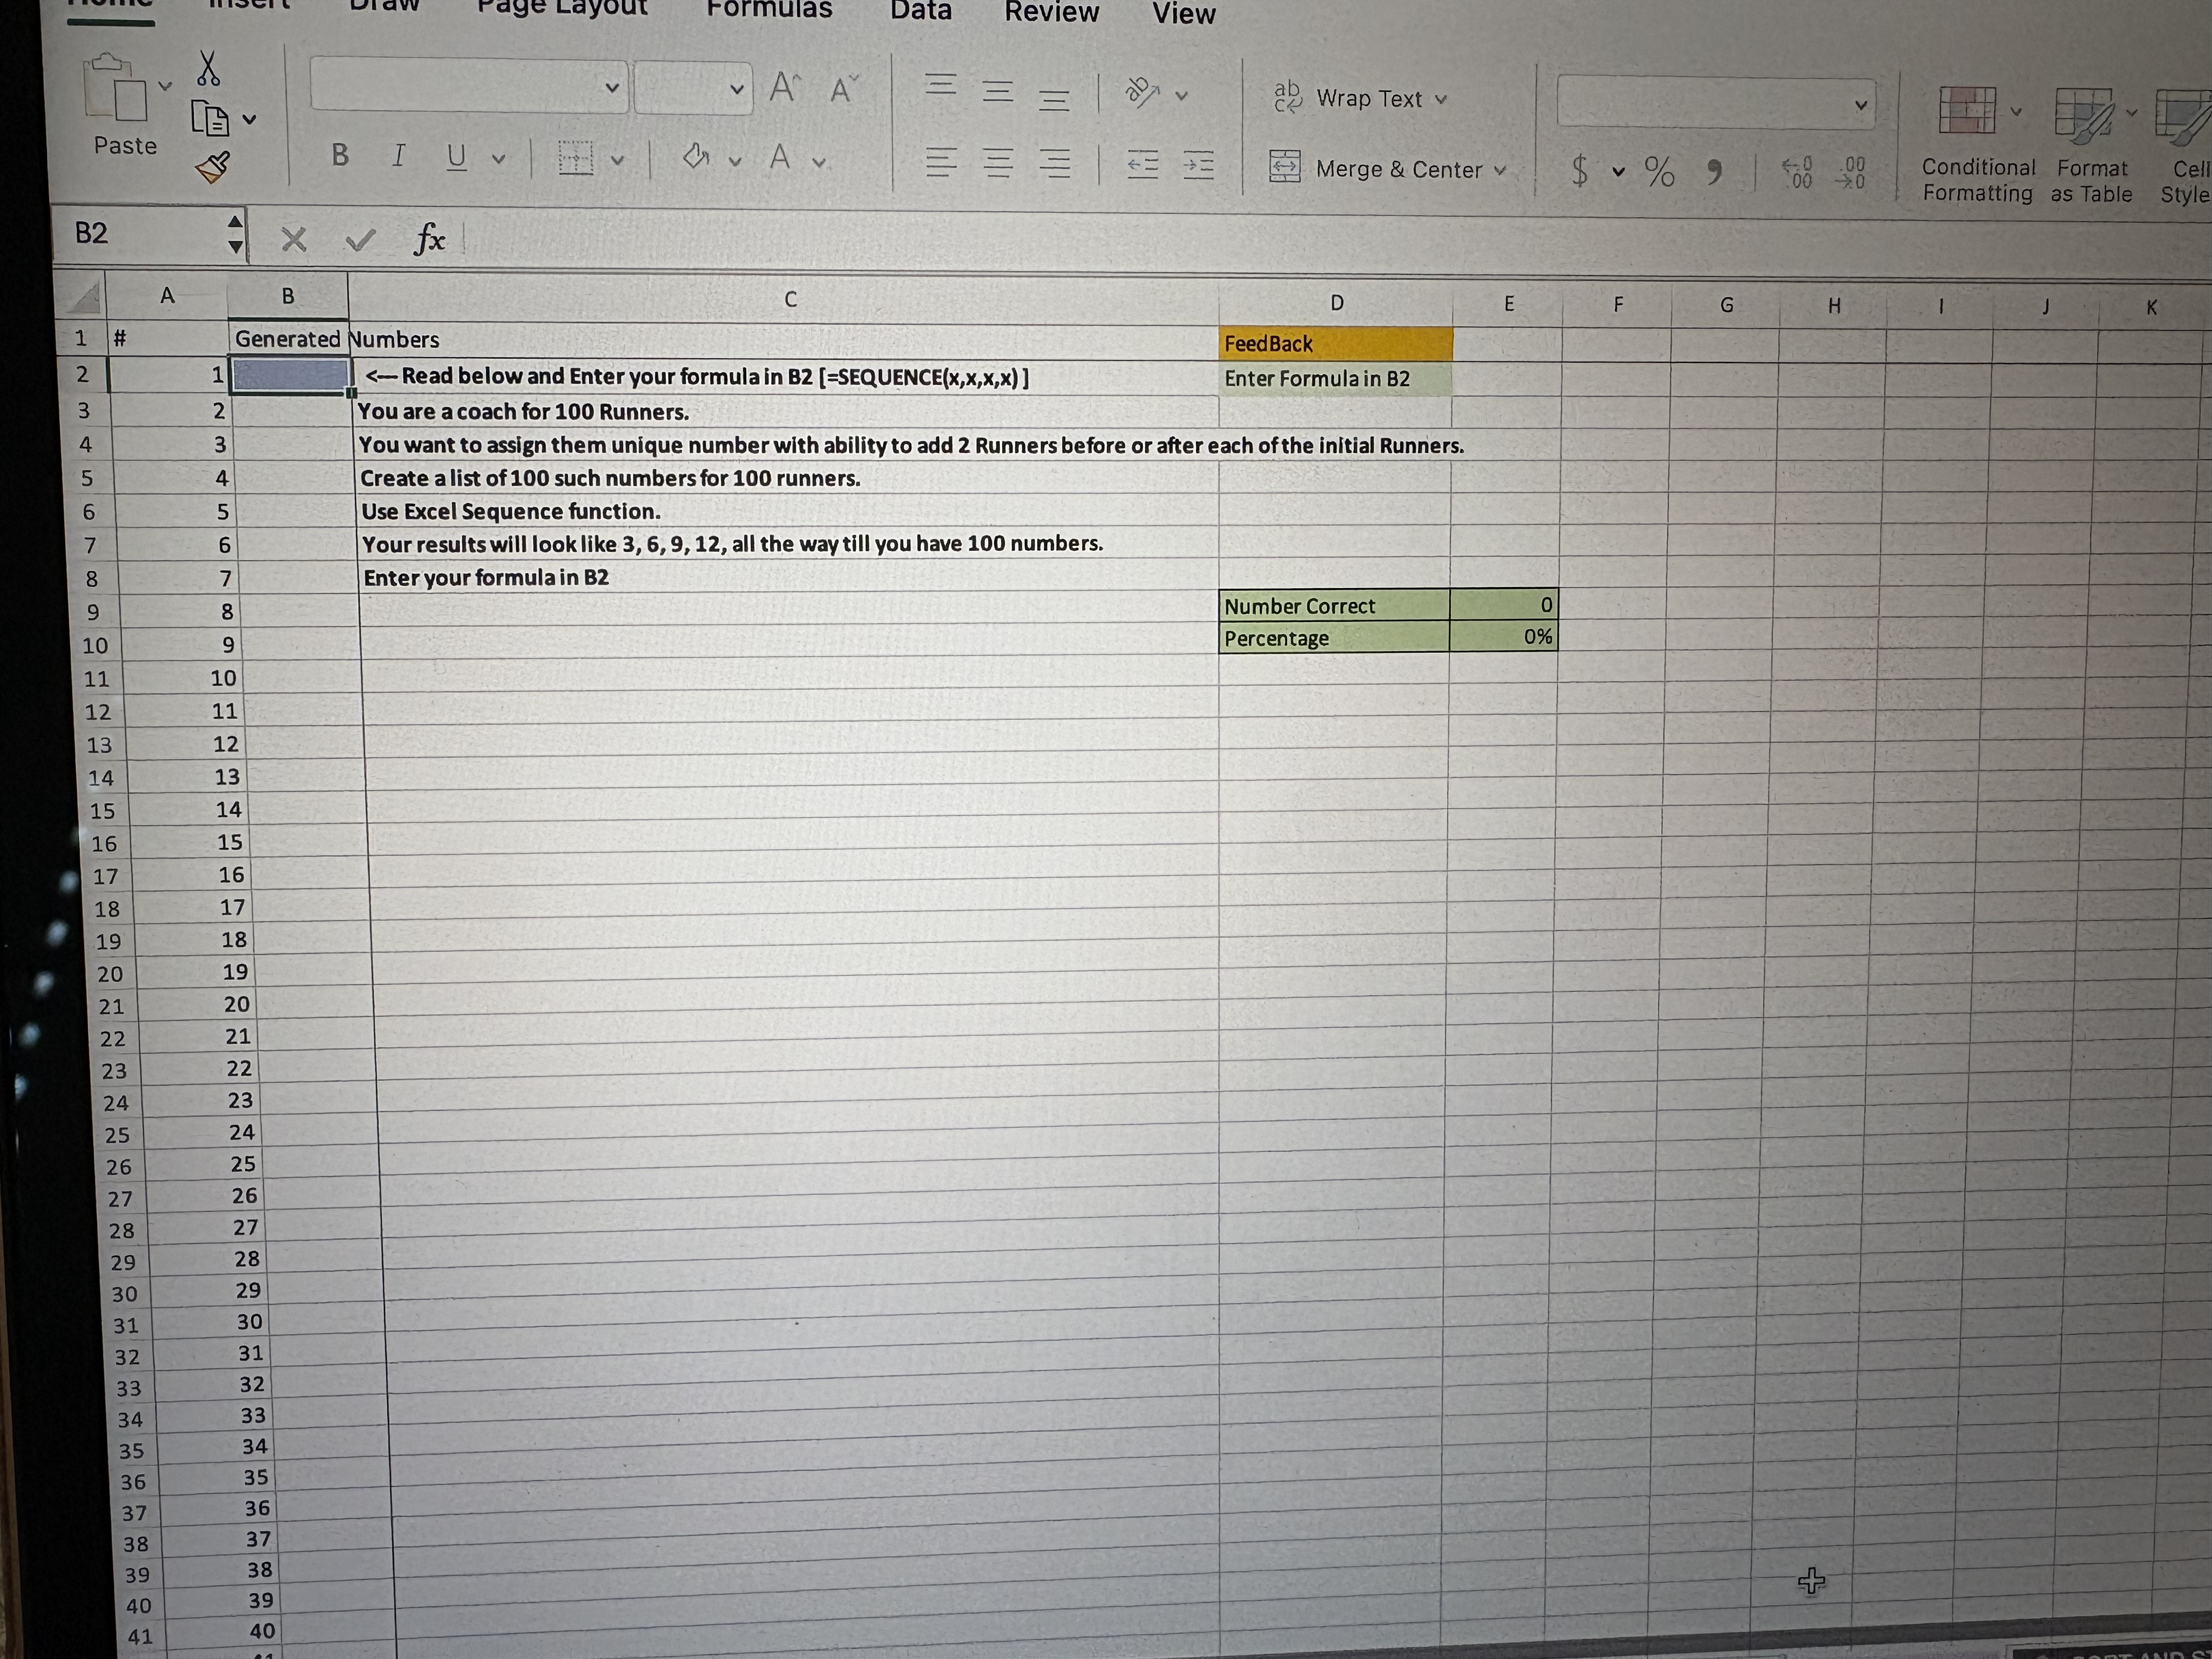
Task: Open the Fill Color dropdown arrow
Action: [x=735, y=161]
